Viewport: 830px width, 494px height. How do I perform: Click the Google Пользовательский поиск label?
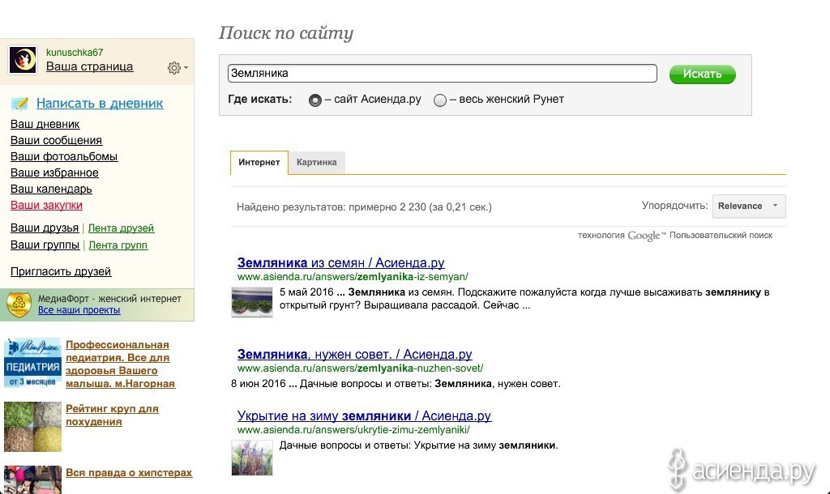pos(675,236)
